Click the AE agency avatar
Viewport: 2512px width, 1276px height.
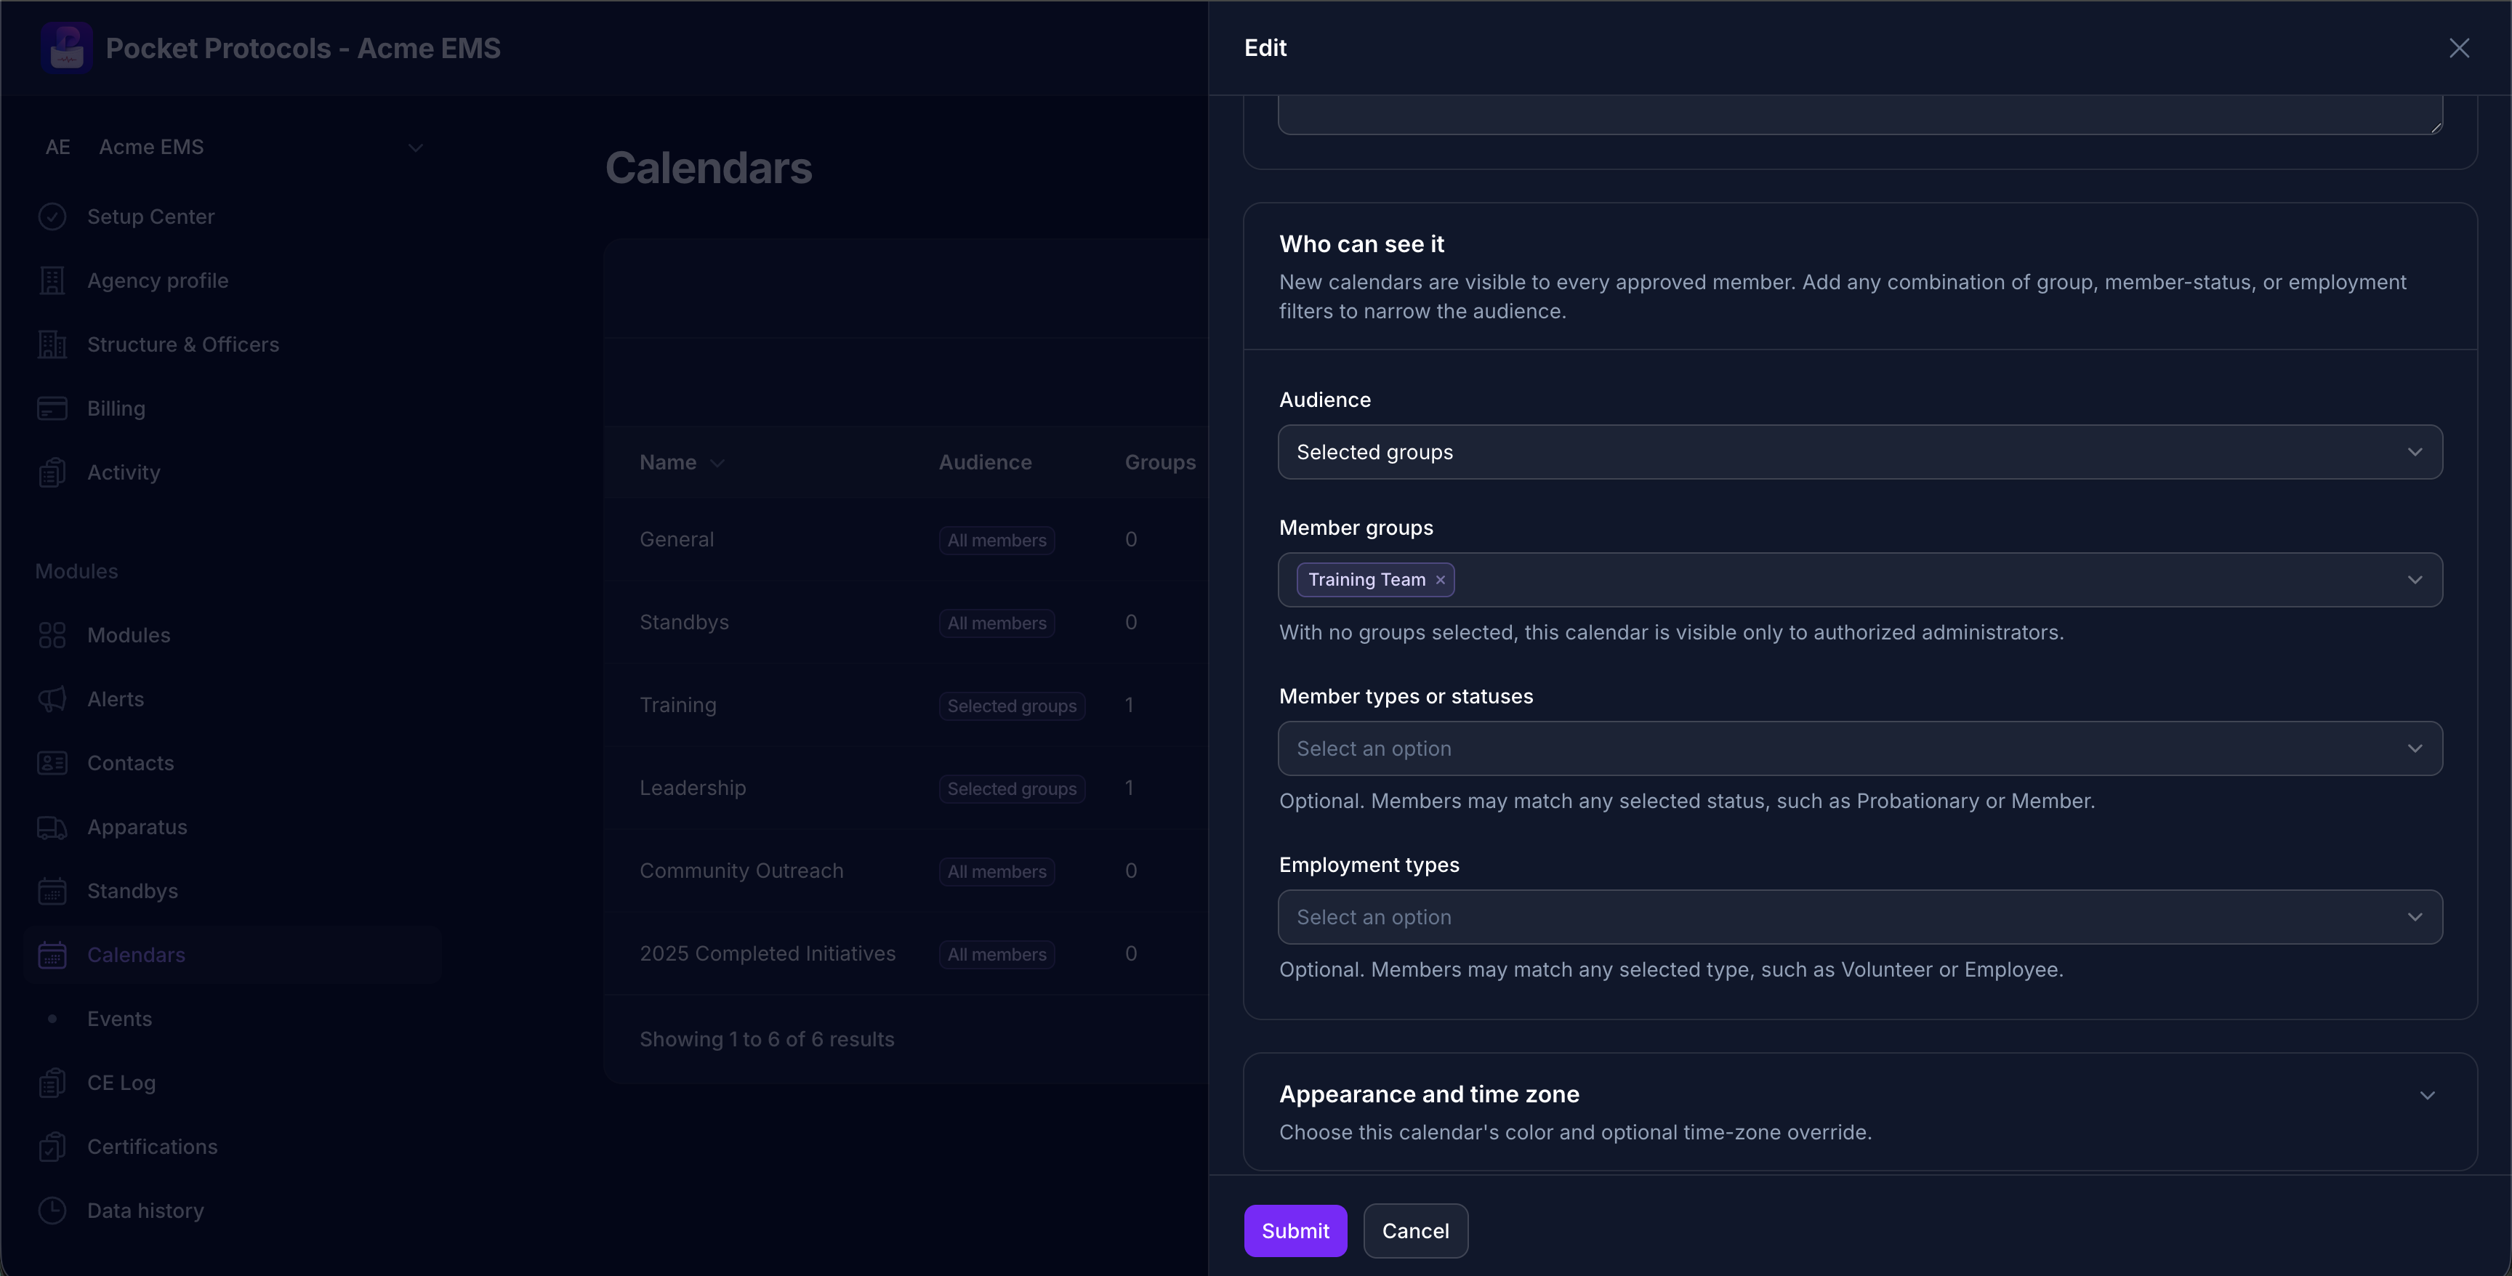click(57, 148)
